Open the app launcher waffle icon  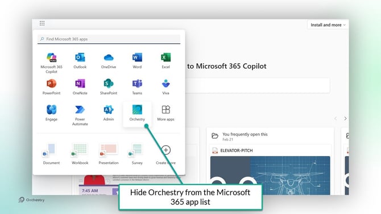42,23
